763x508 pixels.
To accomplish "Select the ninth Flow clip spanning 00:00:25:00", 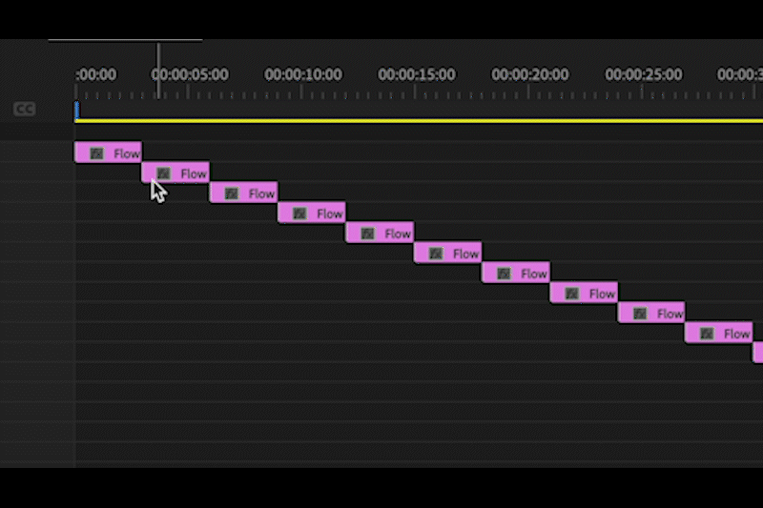I will tap(651, 313).
